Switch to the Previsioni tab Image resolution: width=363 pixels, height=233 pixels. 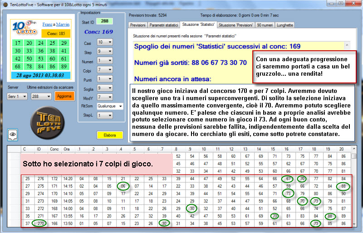pos(138,25)
